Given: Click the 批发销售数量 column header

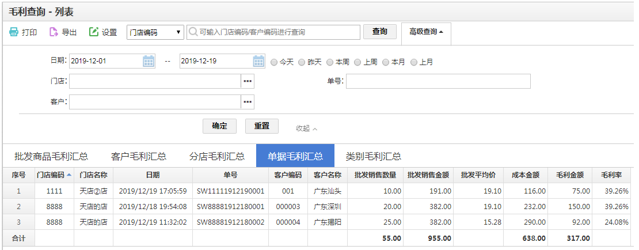Looking at the screenshot, I should [x=375, y=175].
